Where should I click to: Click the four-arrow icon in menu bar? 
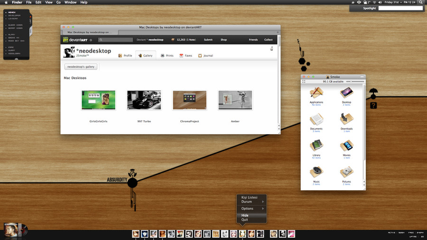pyautogui.click(x=359, y=2)
